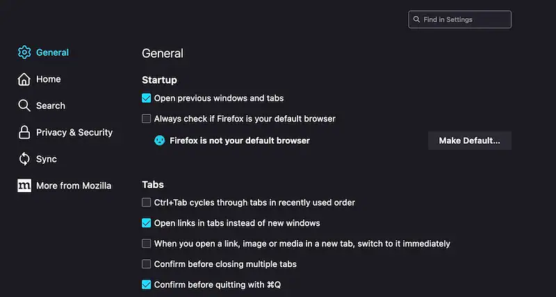Image resolution: width=556 pixels, height=297 pixels.
Task: Click the Mozilla logo icon
Action: (x=24, y=185)
